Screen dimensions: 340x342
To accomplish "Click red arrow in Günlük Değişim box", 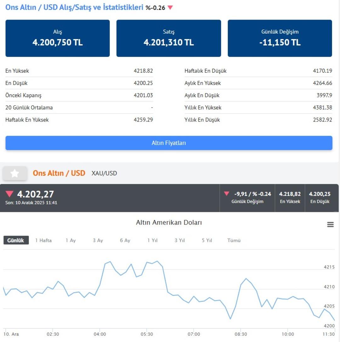I will [x=227, y=194].
